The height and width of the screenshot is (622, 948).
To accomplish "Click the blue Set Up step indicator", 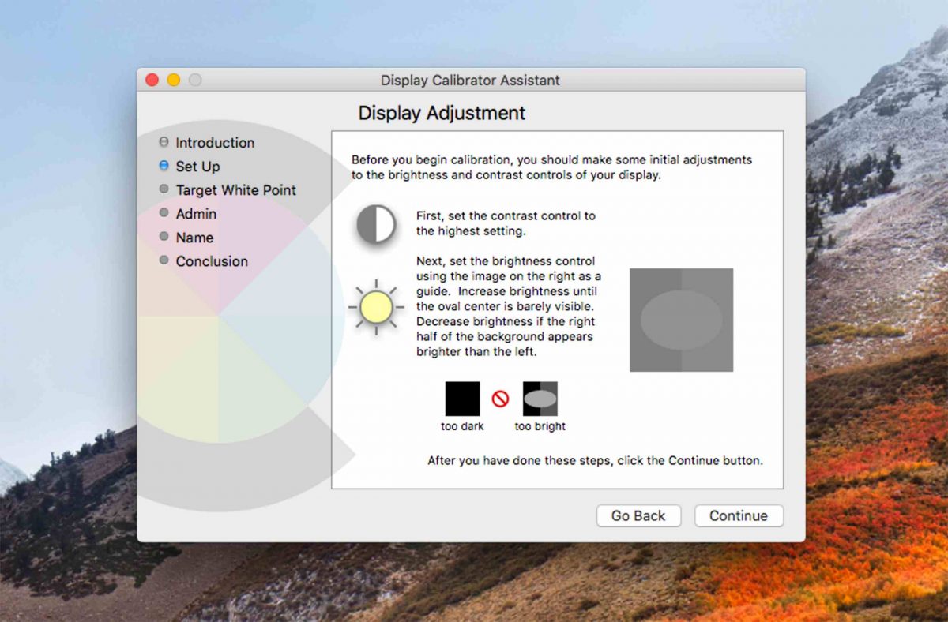I will point(164,167).
